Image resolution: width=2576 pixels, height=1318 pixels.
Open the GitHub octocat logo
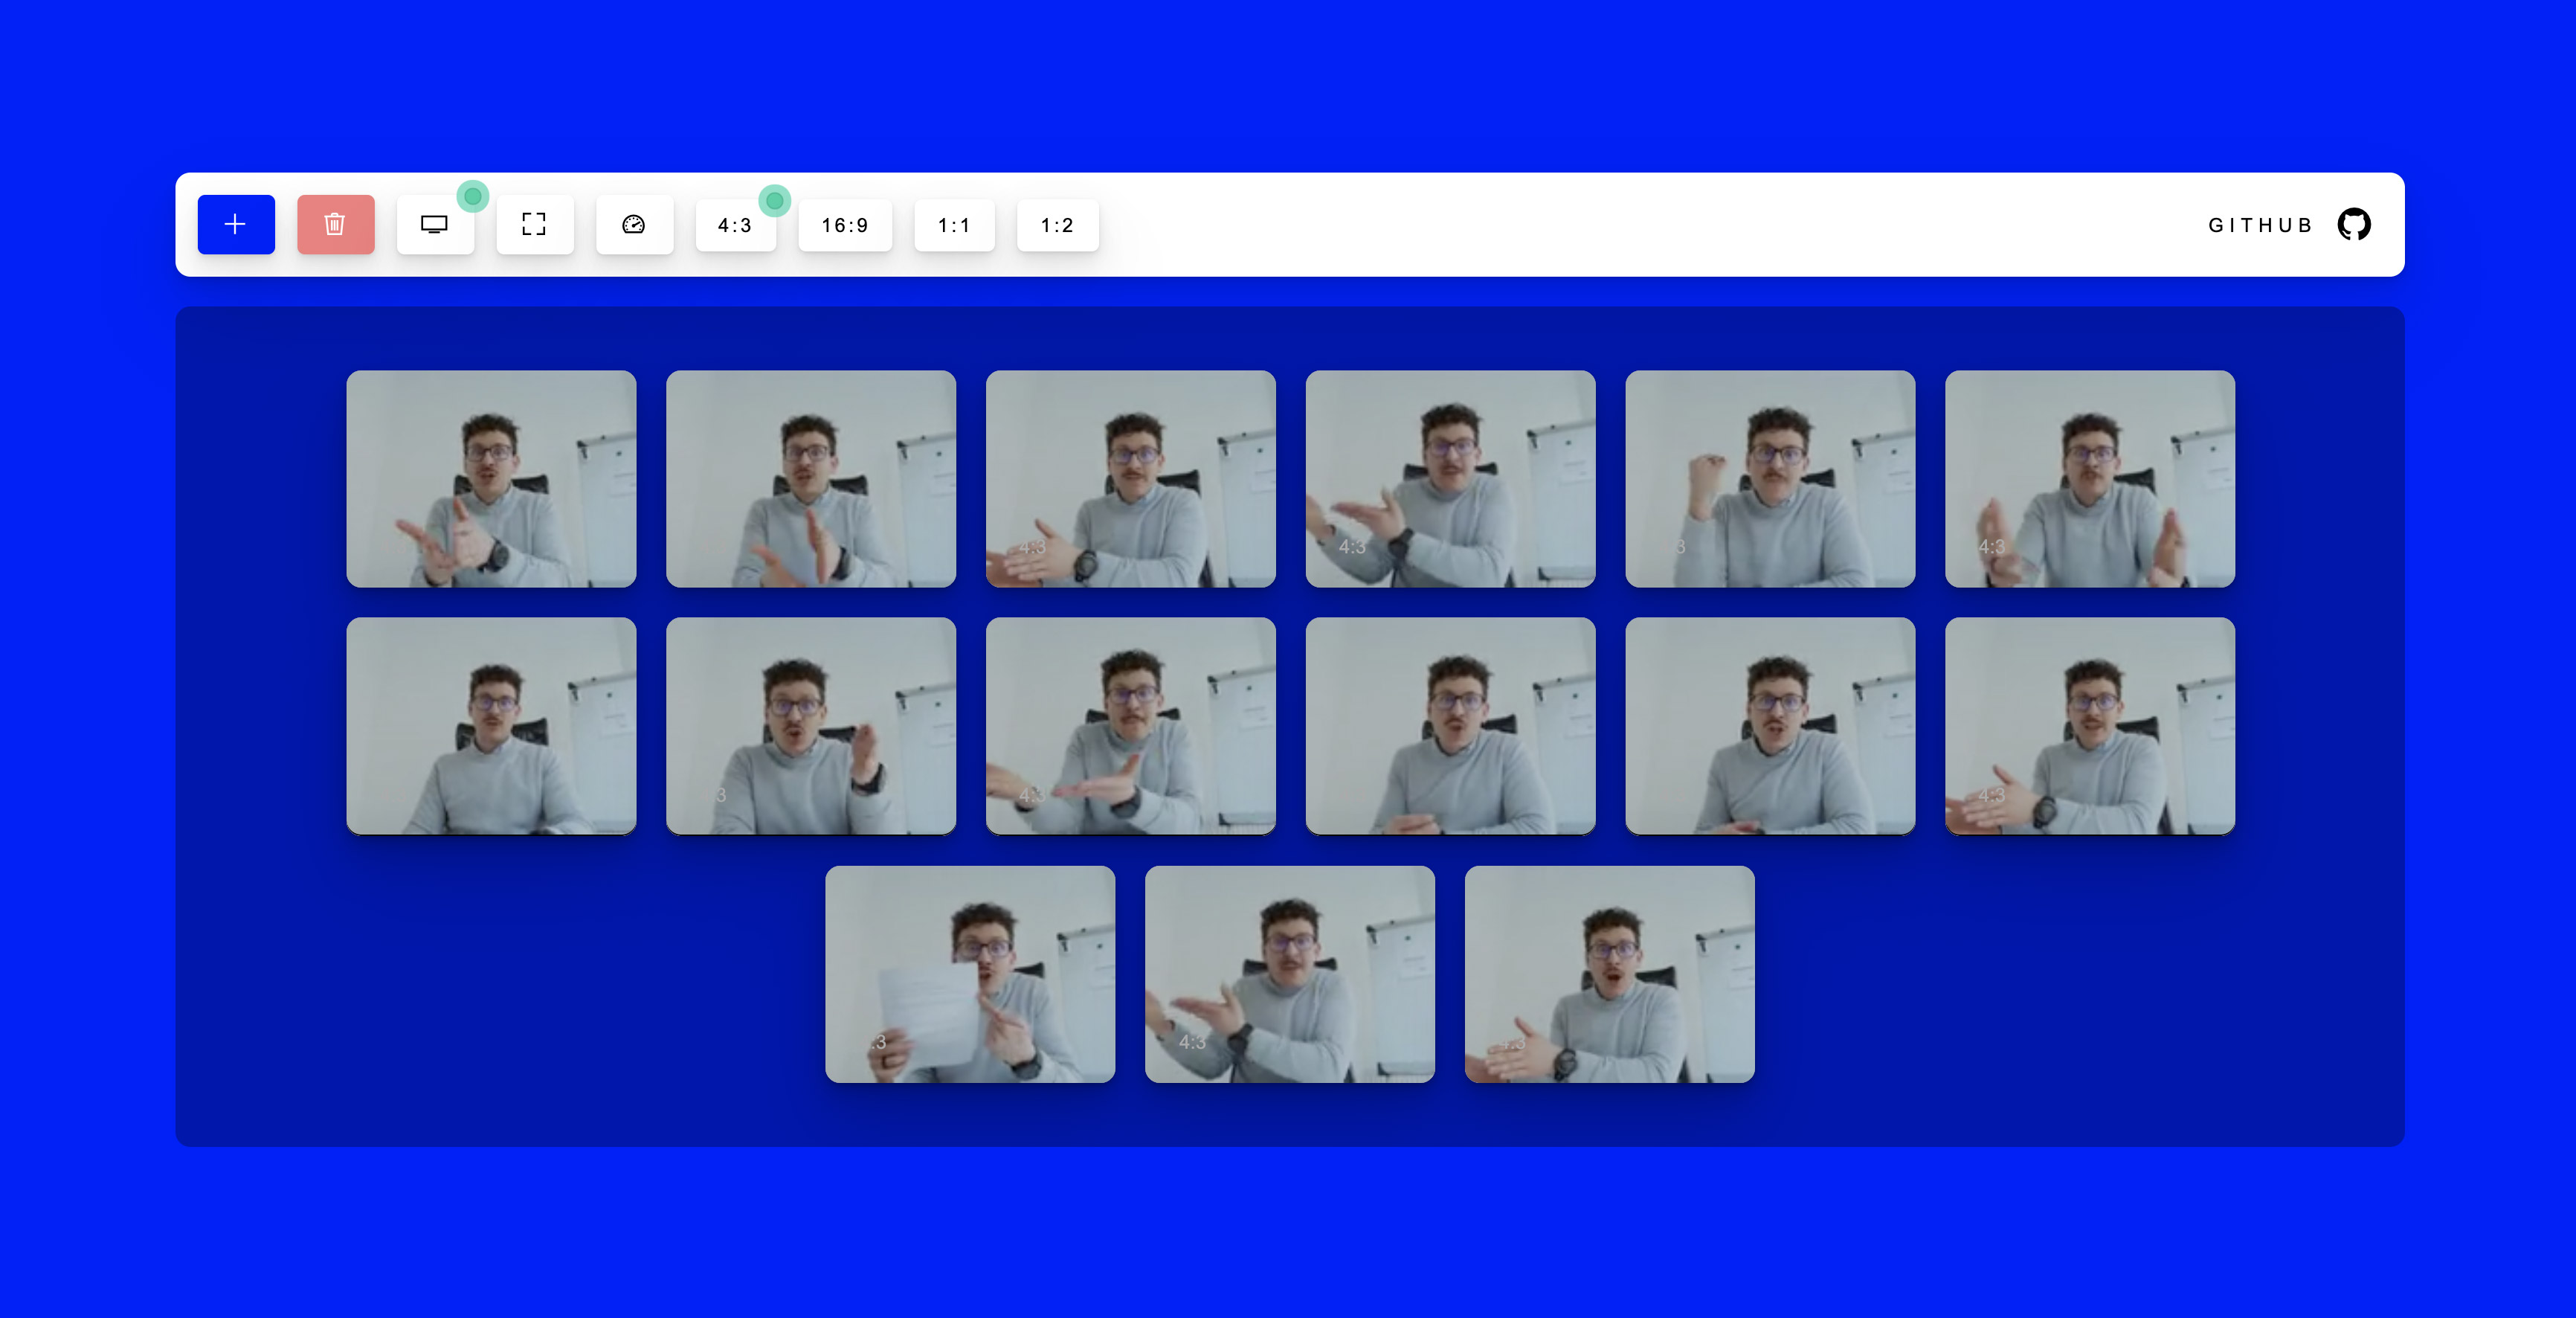(x=2353, y=224)
